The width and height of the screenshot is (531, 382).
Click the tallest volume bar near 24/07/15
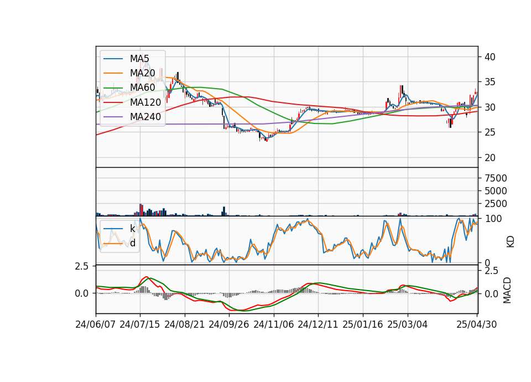pos(140,210)
